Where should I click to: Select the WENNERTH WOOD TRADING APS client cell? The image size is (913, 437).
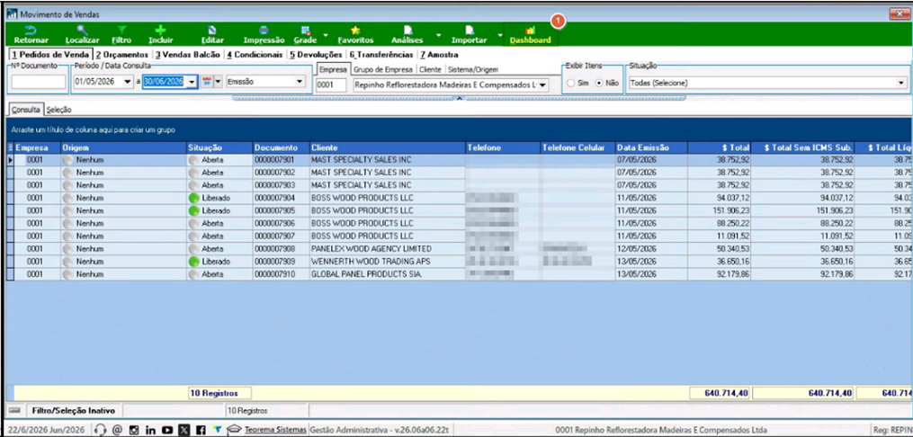pyautogui.click(x=387, y=262)
